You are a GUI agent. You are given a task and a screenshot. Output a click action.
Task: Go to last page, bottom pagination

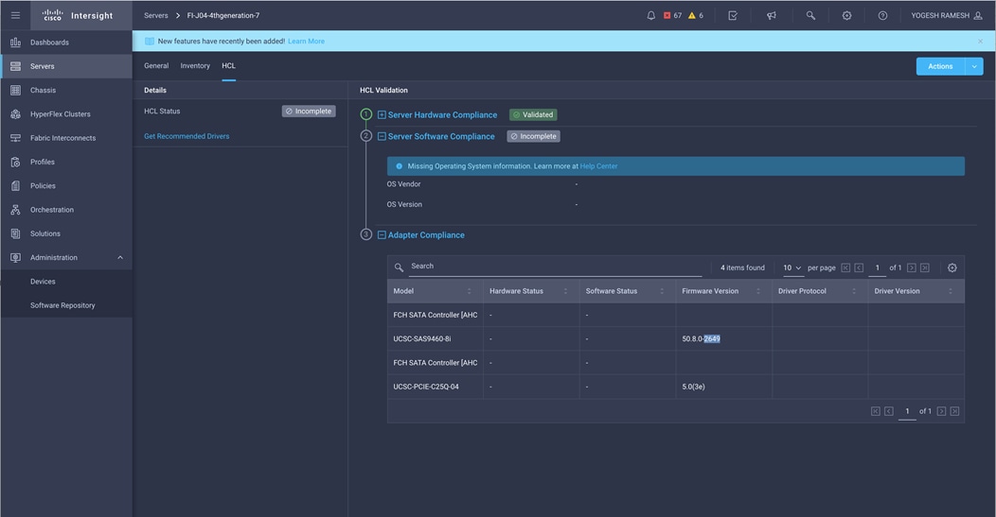pos(954,411)
